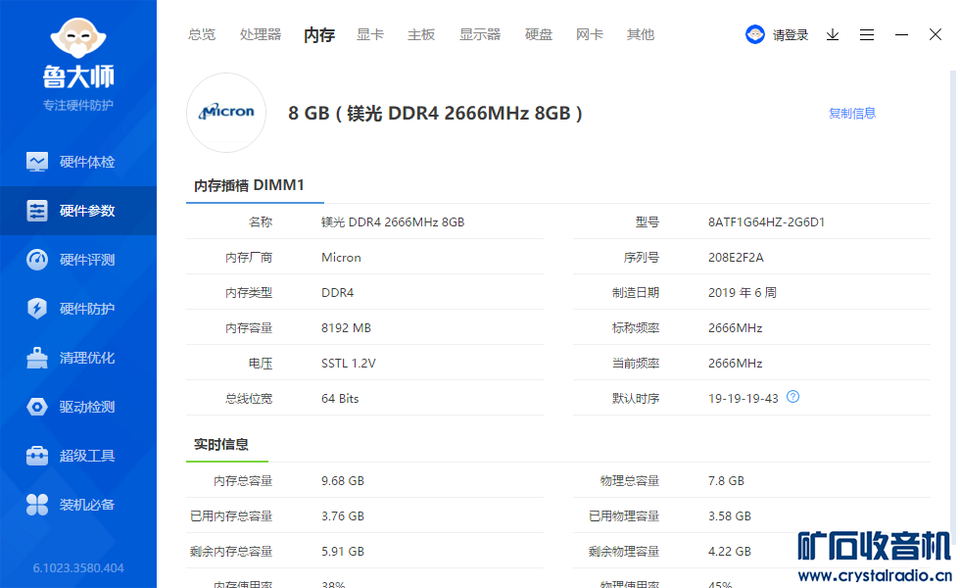Open 超级工具 toolbox
Screen dimensions: 960x588
pyautogui.click(x=78, y=456)
